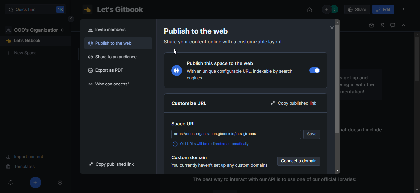The width and height of the screenshot is (420, 193).
Task: Open the comments speech bubble icon
Action: tap(392, 25)
